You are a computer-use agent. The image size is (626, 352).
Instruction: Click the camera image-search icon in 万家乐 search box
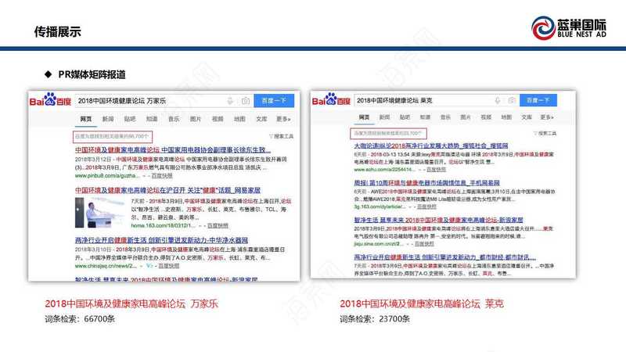246,101
